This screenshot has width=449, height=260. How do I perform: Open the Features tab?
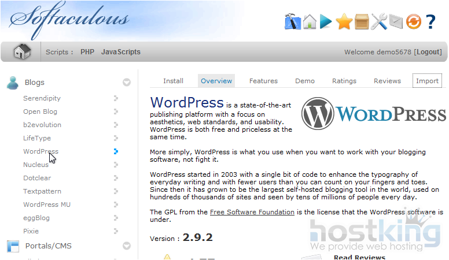coord(263,81)
